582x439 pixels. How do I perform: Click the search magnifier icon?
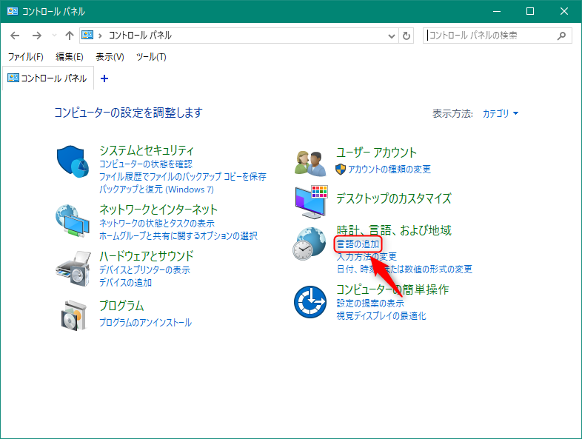[561, 36]
